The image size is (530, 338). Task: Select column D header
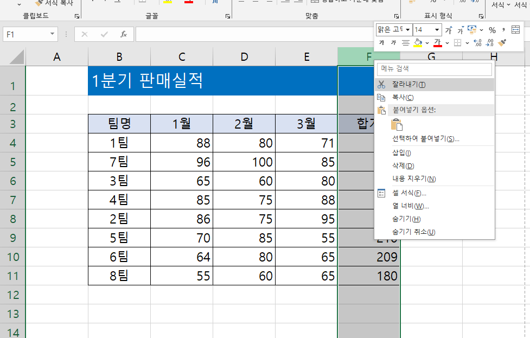(x=244, y=57)
